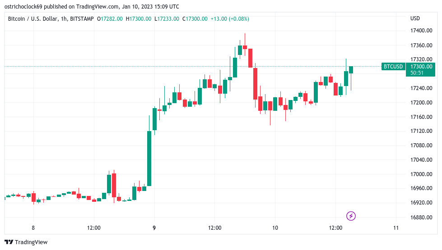Click the time axis label for day 11
Image resolution: width=442 pixels, height=250 pixels.
(396, 228)
